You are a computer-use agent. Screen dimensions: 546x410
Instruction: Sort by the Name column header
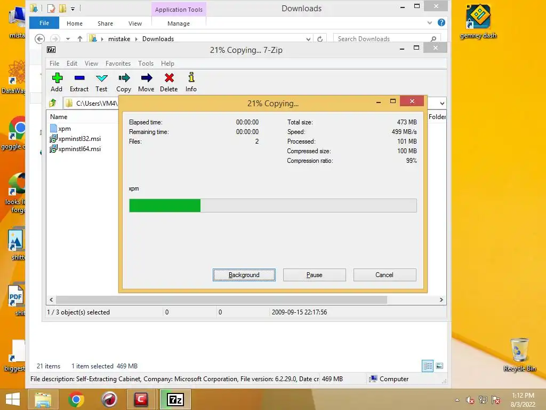point(59,117)
